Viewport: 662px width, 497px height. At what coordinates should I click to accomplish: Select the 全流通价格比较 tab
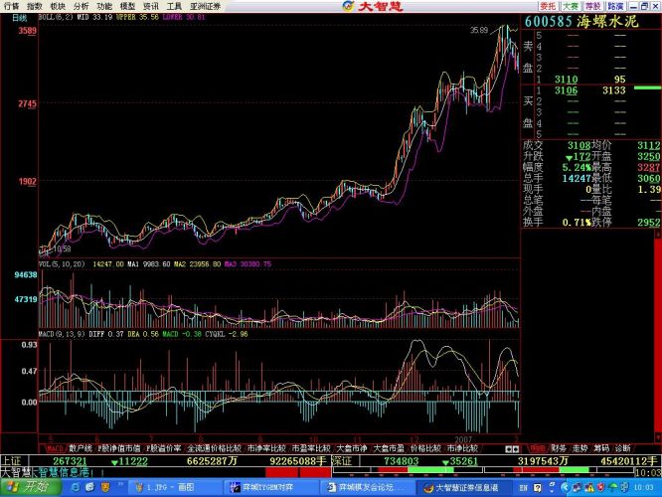click(x=214, y=448)
